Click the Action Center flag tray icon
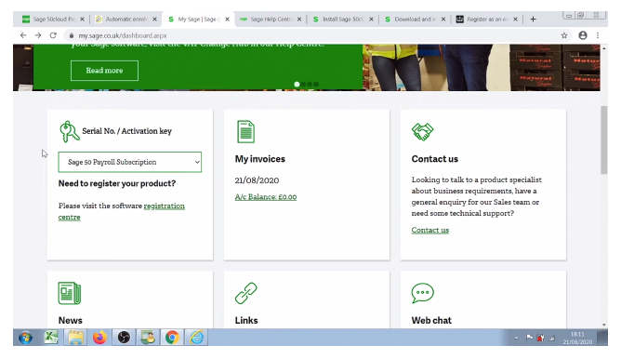621x359 pixels. click(x=529, y=338)
